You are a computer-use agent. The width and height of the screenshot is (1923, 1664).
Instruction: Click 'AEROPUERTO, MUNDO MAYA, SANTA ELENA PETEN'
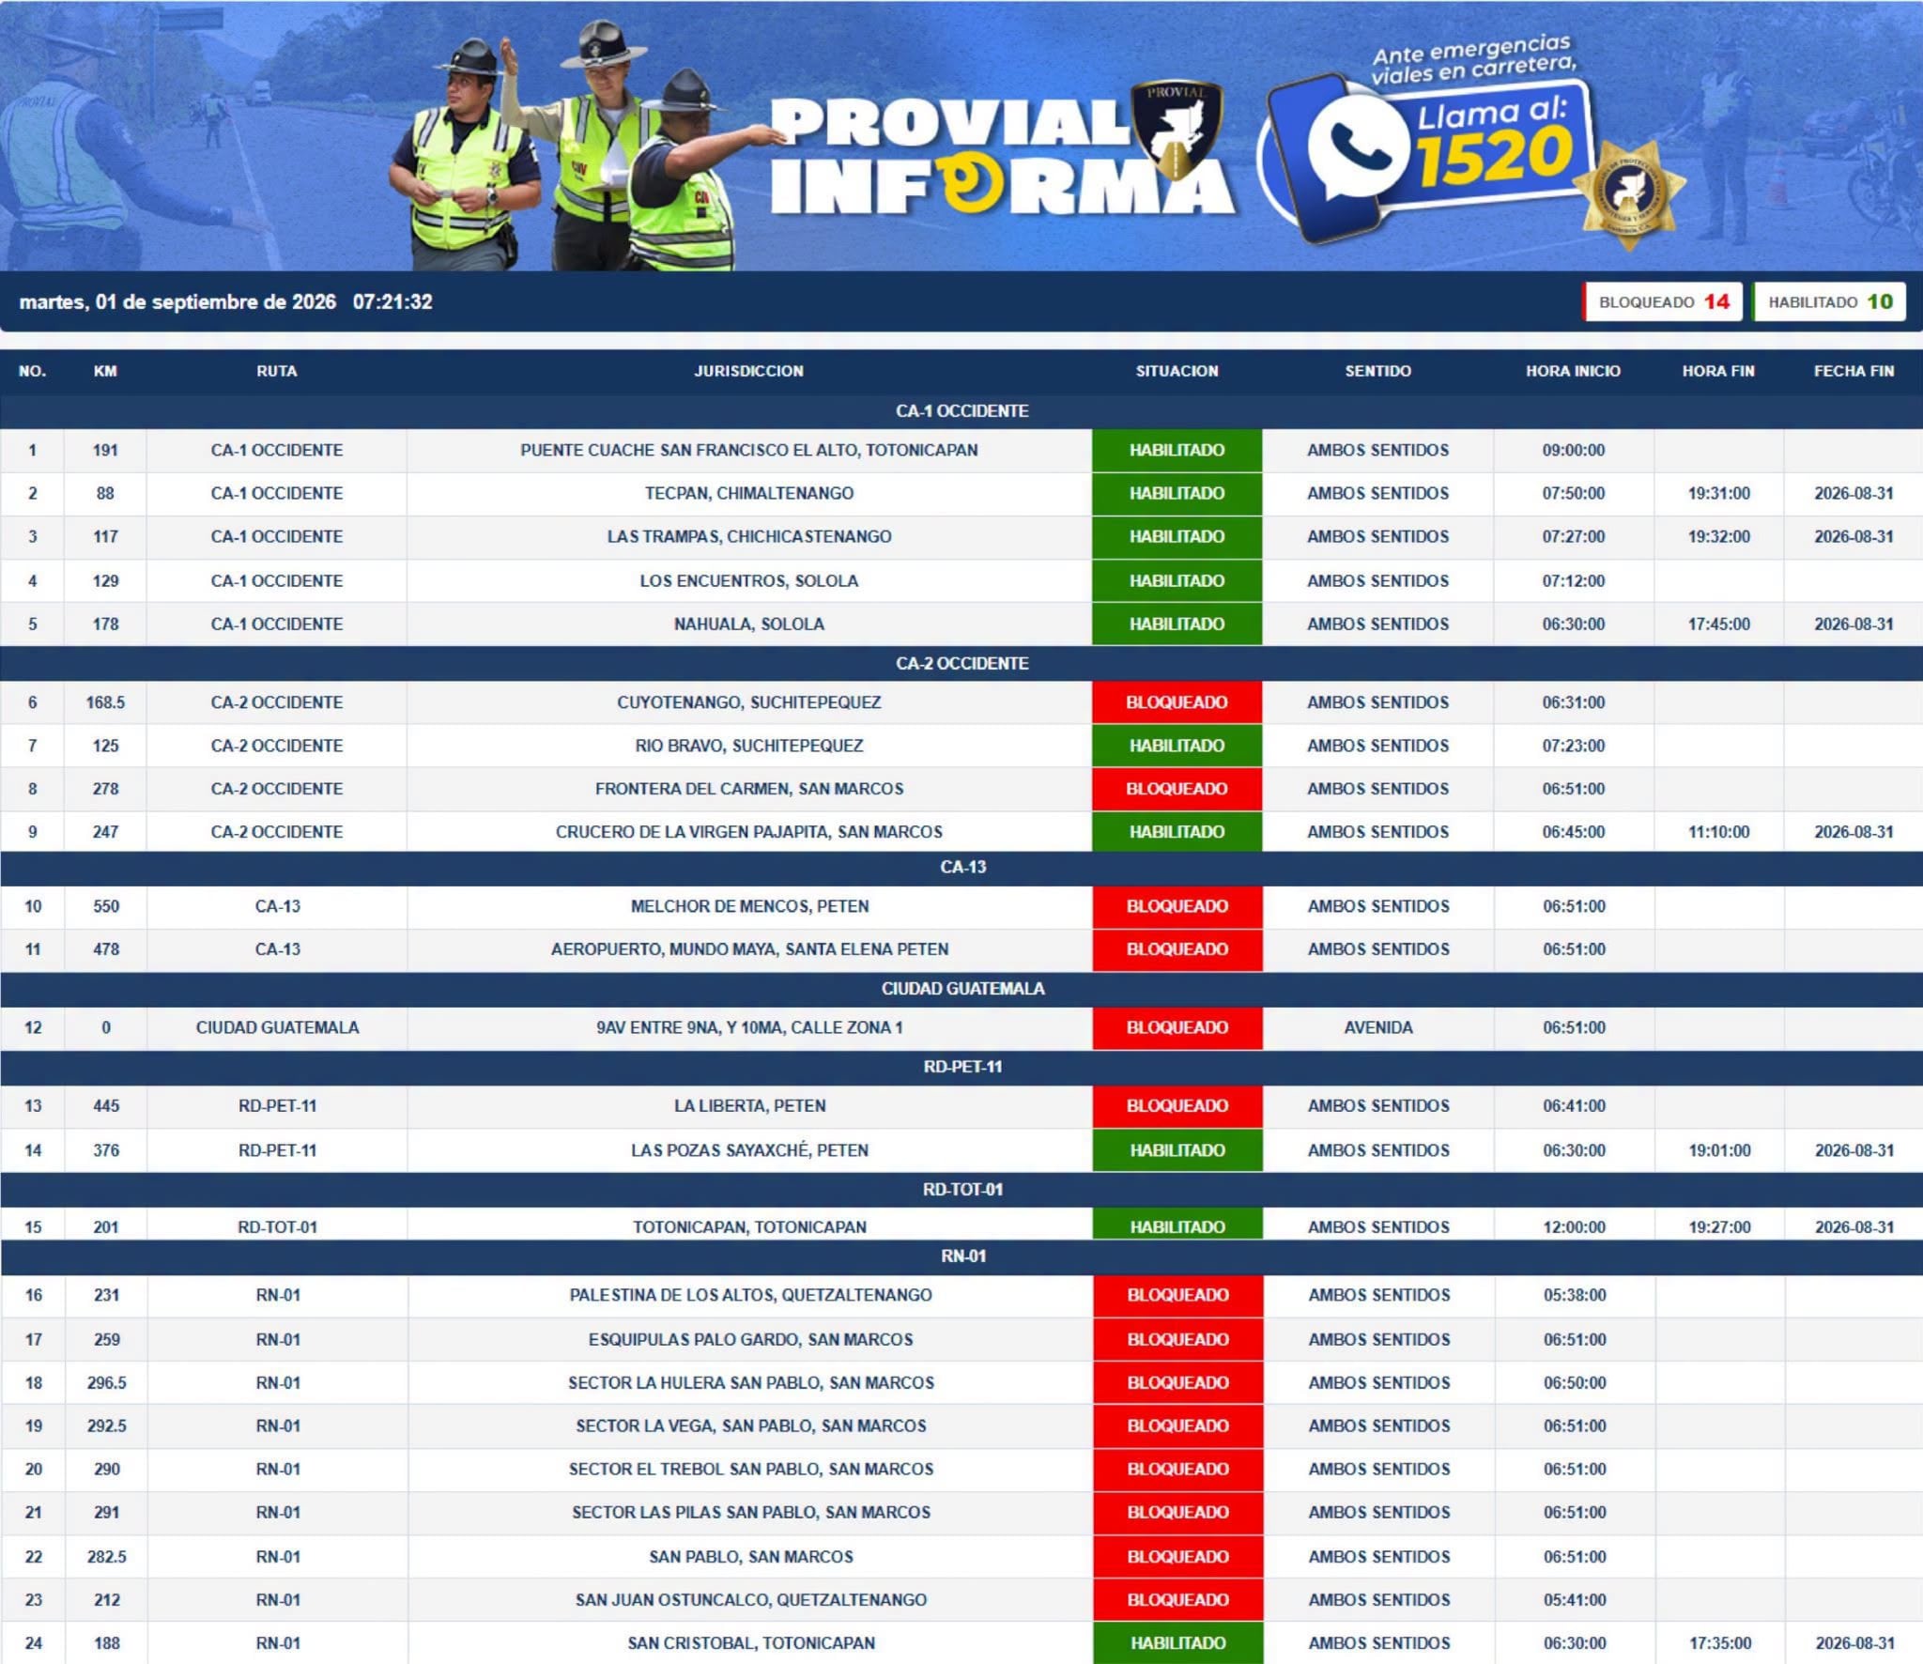749,950
